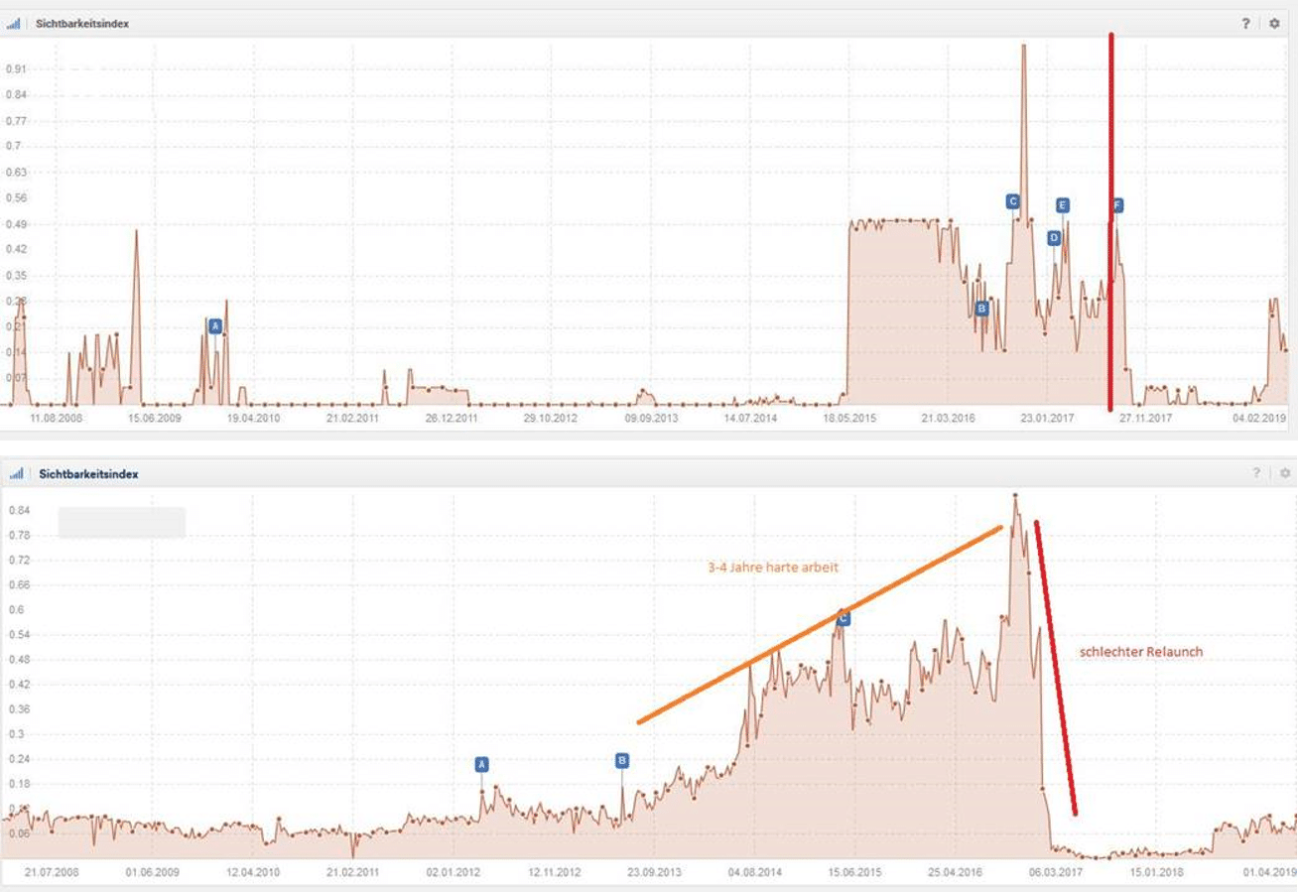Click date label 11.08.2008 in top chart
Image resolution: width=1298 pixels, height=892 pixels.
click(57, 419)
